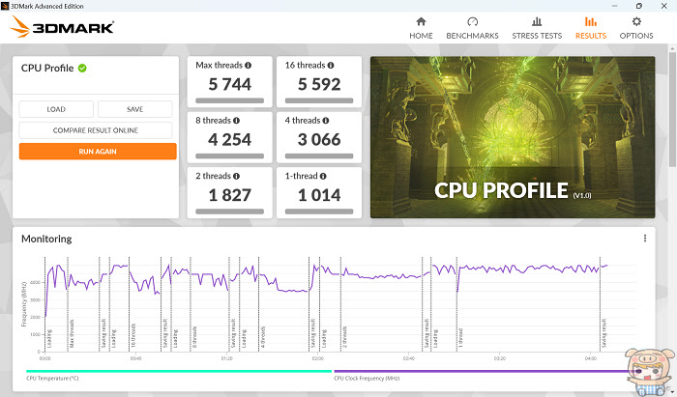Show info for Max threads score
The height and width of the screenshot is (397, 677).
tap(248, 65)
